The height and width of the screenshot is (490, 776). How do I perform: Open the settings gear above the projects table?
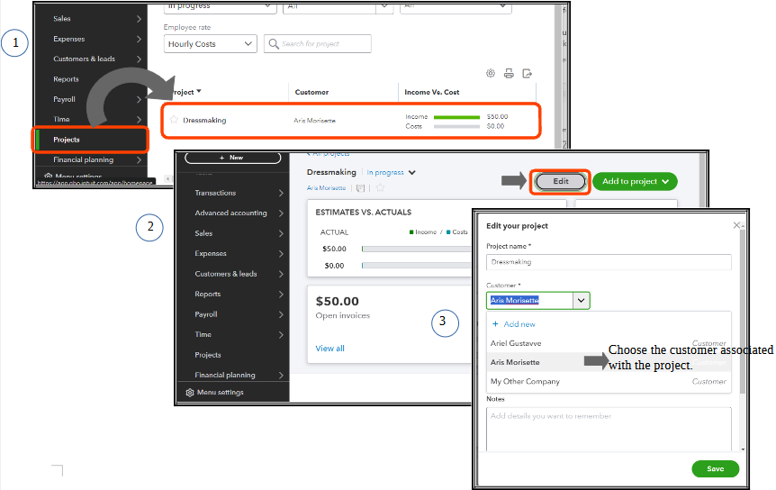click(491, 73)
